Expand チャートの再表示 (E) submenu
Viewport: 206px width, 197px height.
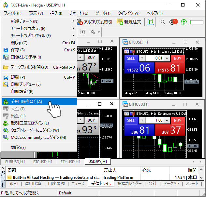click(x=39, y=28)
